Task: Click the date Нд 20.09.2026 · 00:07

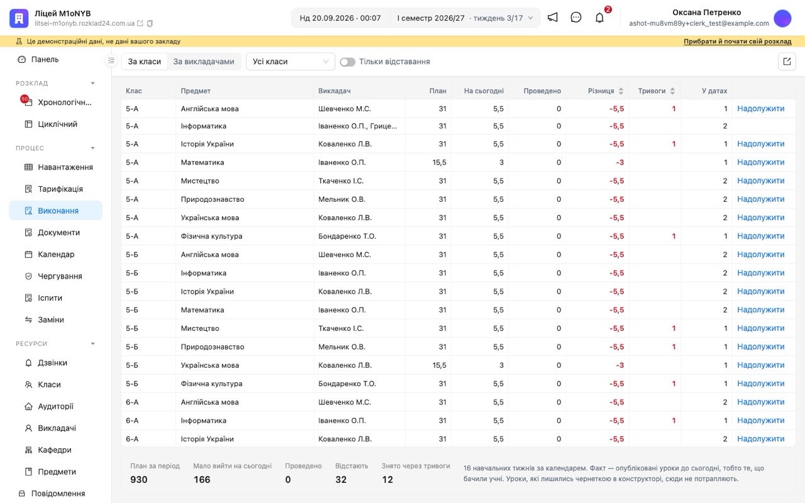Action: pyautogui.click(x=340, y=18)
